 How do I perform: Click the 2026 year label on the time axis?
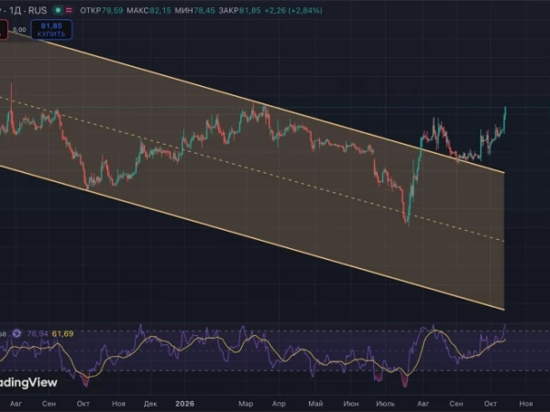tap(185, 404)
